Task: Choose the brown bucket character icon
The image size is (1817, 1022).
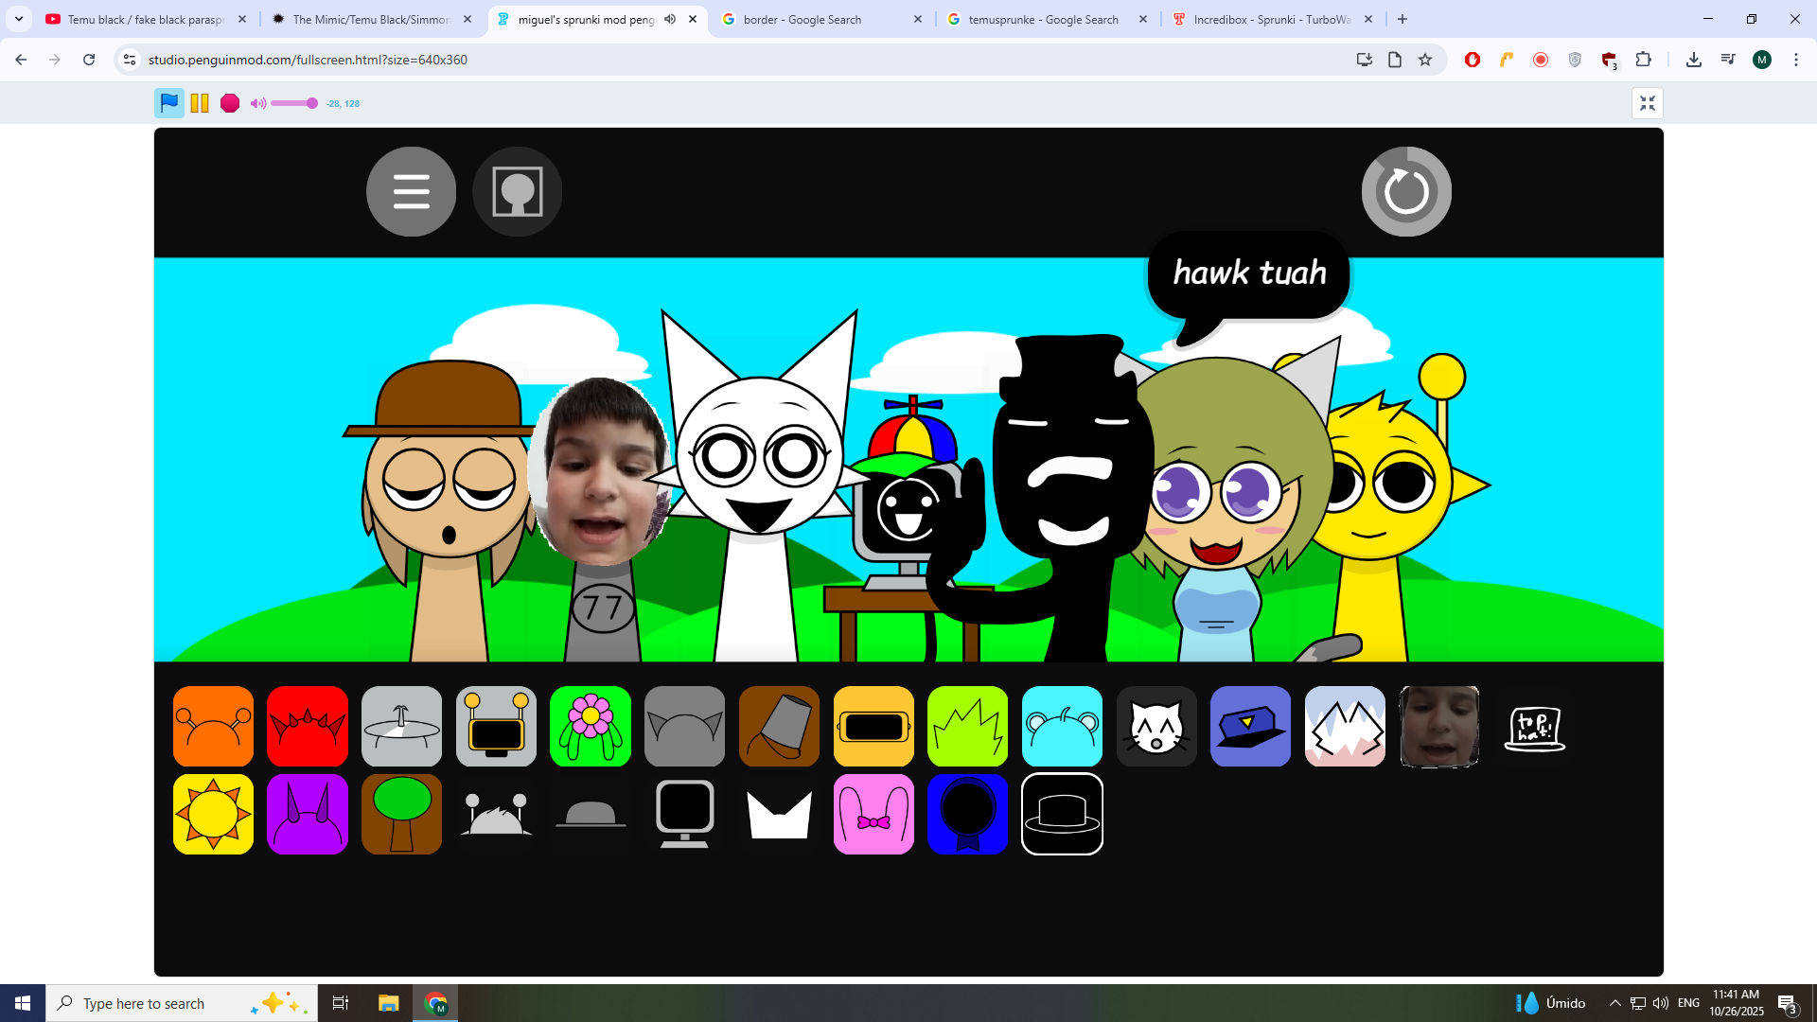Action: tap(779, 726)
